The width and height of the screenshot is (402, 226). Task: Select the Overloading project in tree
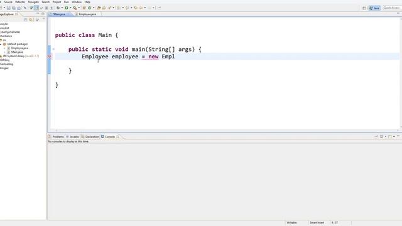7,64
